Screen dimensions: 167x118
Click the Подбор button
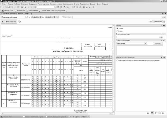[158, 44]
